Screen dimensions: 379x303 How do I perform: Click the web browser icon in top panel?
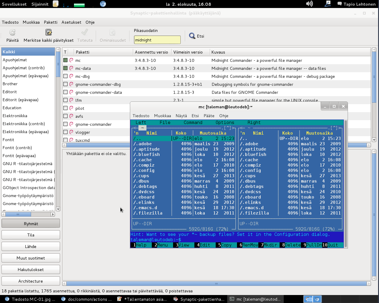click(x=103, y=4)
